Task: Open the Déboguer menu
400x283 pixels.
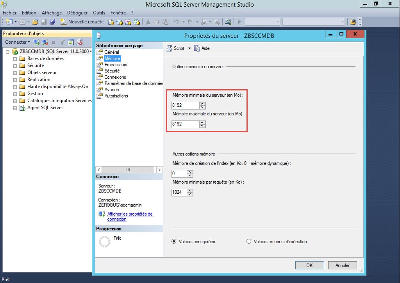Action: point(77,13)
